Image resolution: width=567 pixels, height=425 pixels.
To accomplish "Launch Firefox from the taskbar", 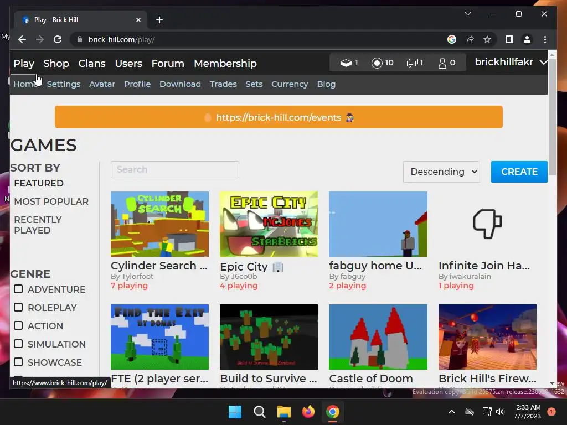I will (308, 412).
